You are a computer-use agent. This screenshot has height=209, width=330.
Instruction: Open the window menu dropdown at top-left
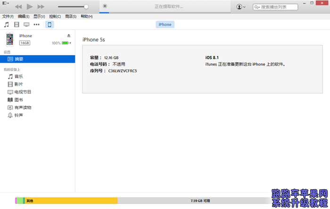click(x=6, y=3)
